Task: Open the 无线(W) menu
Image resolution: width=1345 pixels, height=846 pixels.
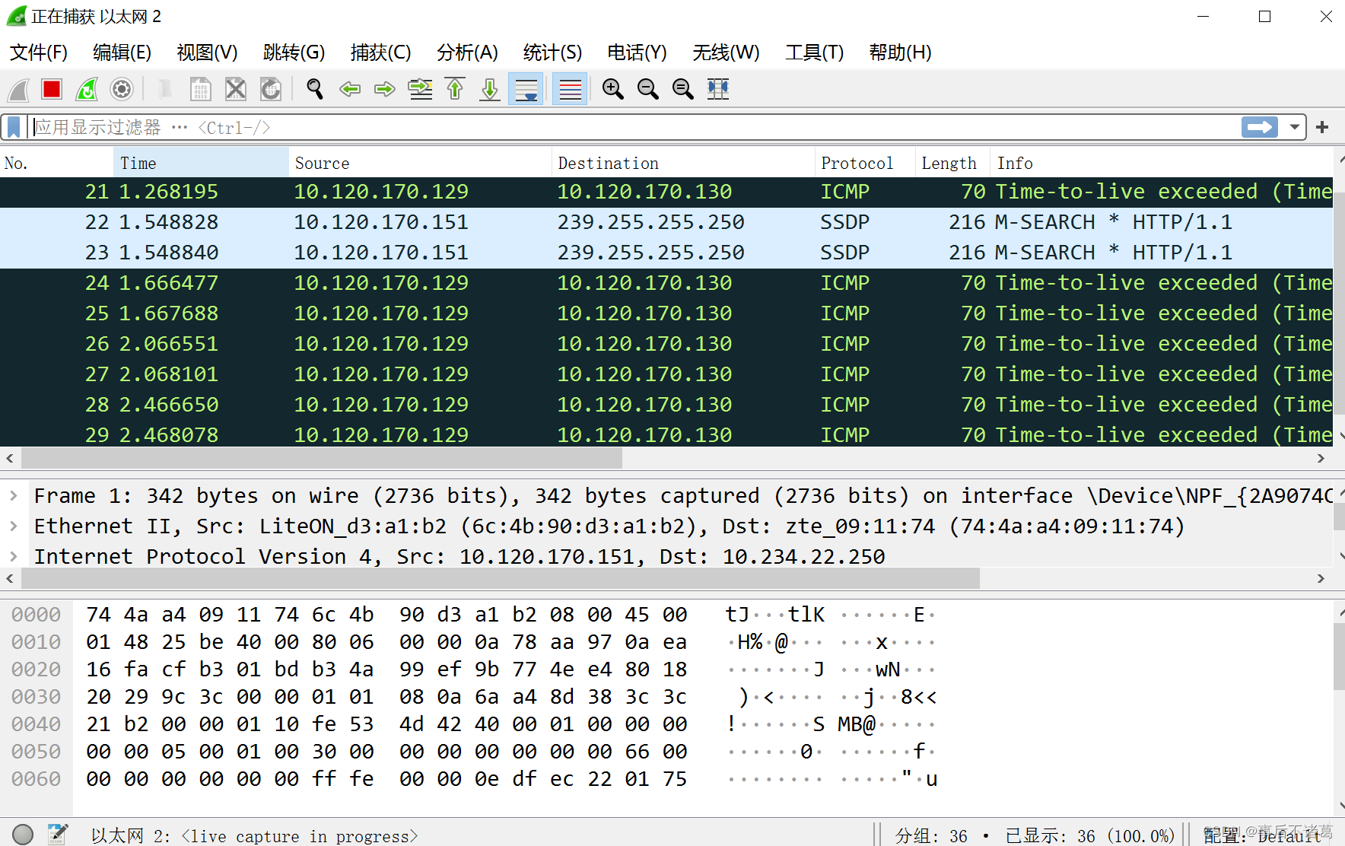Action: (727, 52)
